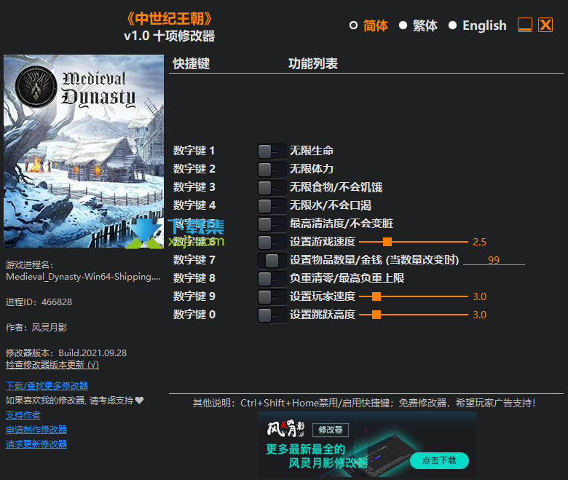Click the player speed slider handle

point(376,296)
